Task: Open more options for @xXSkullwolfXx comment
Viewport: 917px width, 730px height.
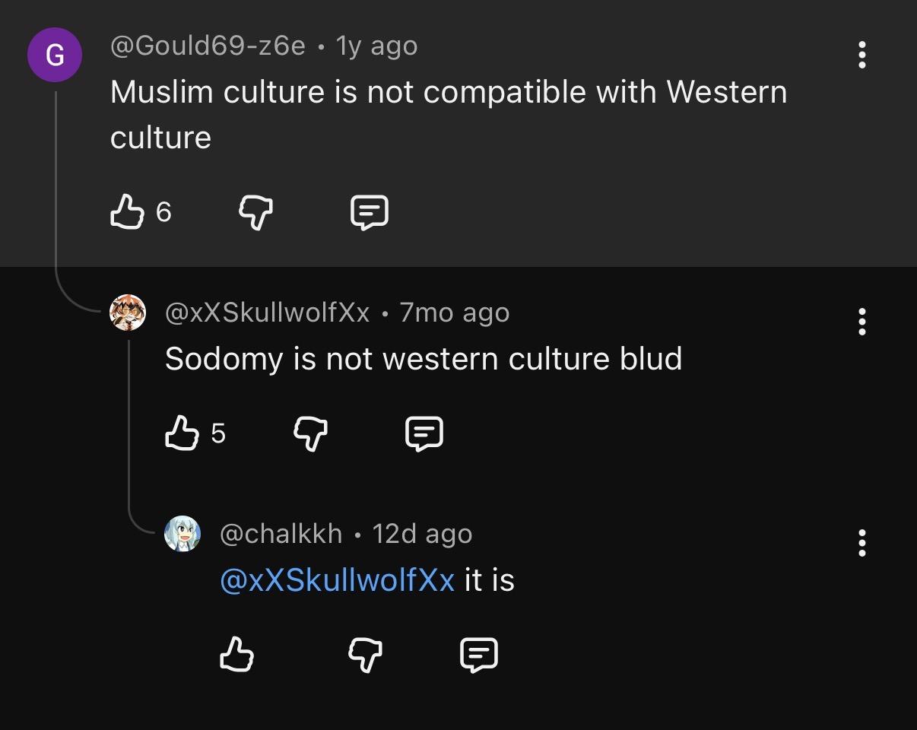Action: click(861, 322)
